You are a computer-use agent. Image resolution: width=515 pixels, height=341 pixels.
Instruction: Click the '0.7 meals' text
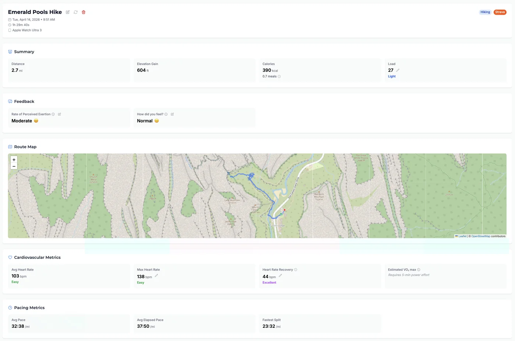[x=269, y=76]
